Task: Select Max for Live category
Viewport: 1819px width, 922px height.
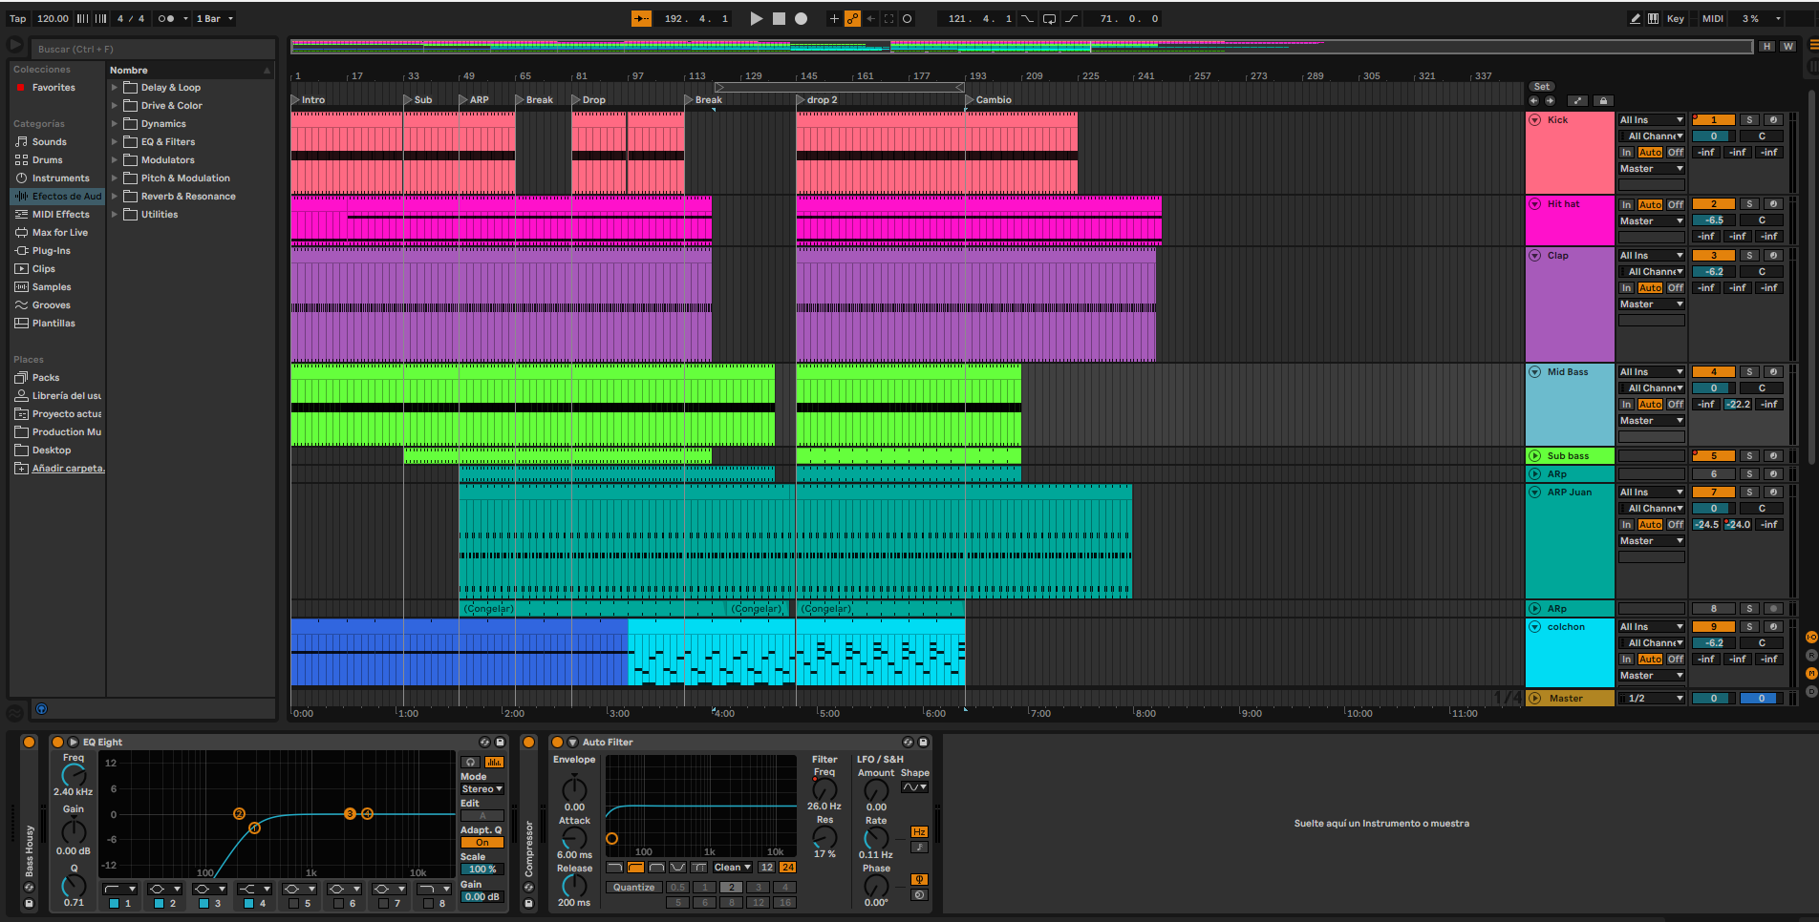Action: tap(59, 232)
